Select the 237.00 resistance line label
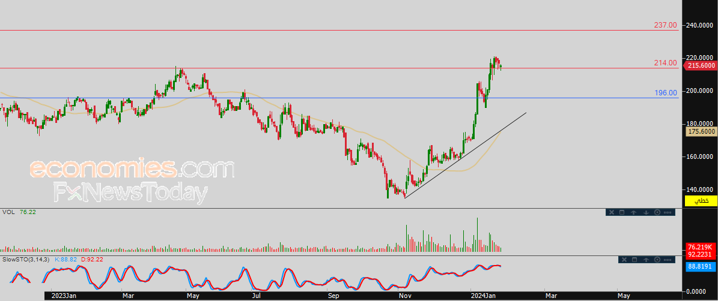This screenshot has height=301, width=718. (x=665, y=25)
